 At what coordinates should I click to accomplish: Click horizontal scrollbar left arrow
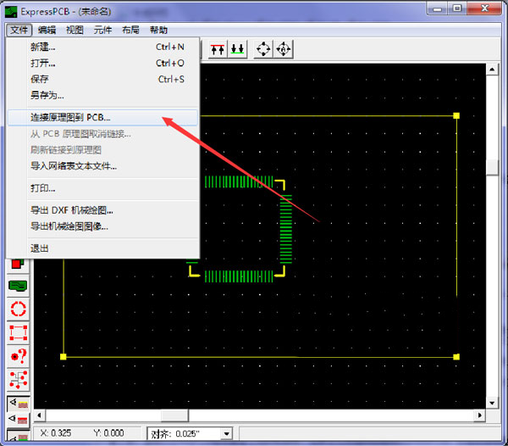click(40, 415)
